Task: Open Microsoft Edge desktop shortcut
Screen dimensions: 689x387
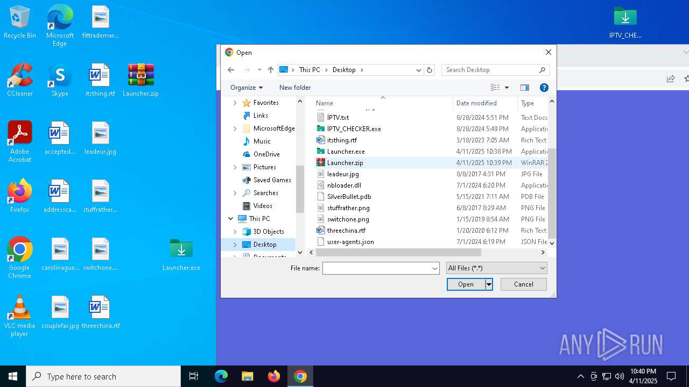Action: [x=60, y=26]
